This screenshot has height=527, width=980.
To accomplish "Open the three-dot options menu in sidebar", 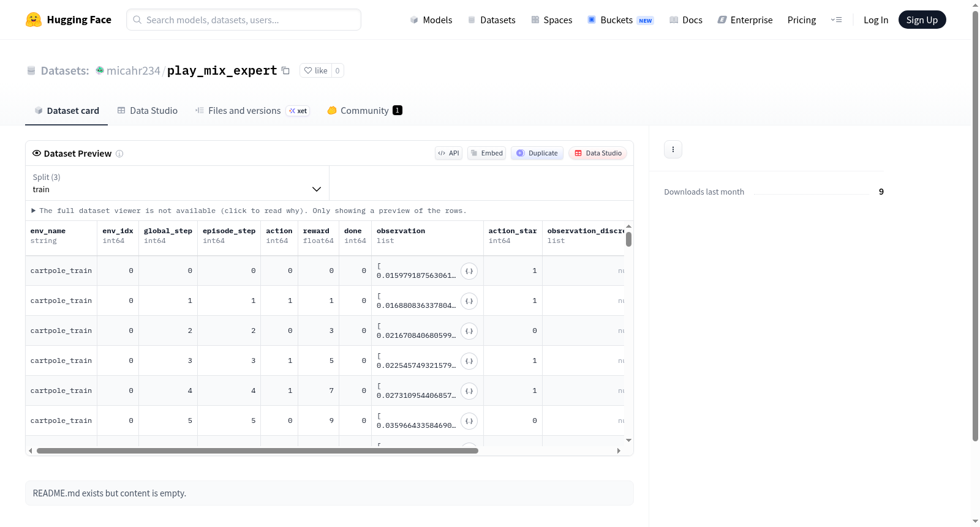I will (x=673, y=149).
